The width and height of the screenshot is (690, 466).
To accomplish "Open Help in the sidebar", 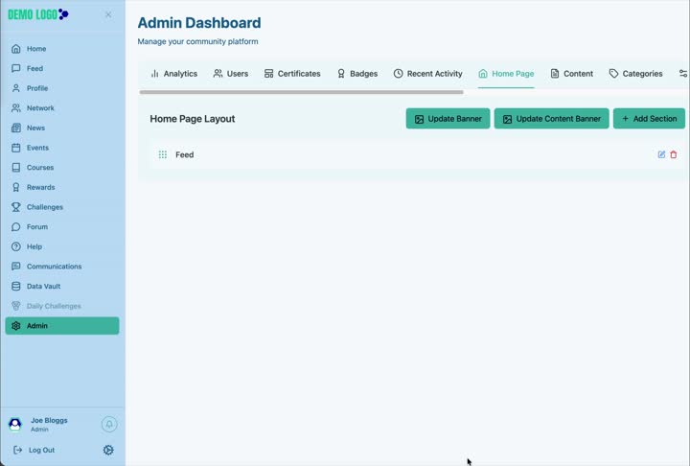I will pos(62,247).
